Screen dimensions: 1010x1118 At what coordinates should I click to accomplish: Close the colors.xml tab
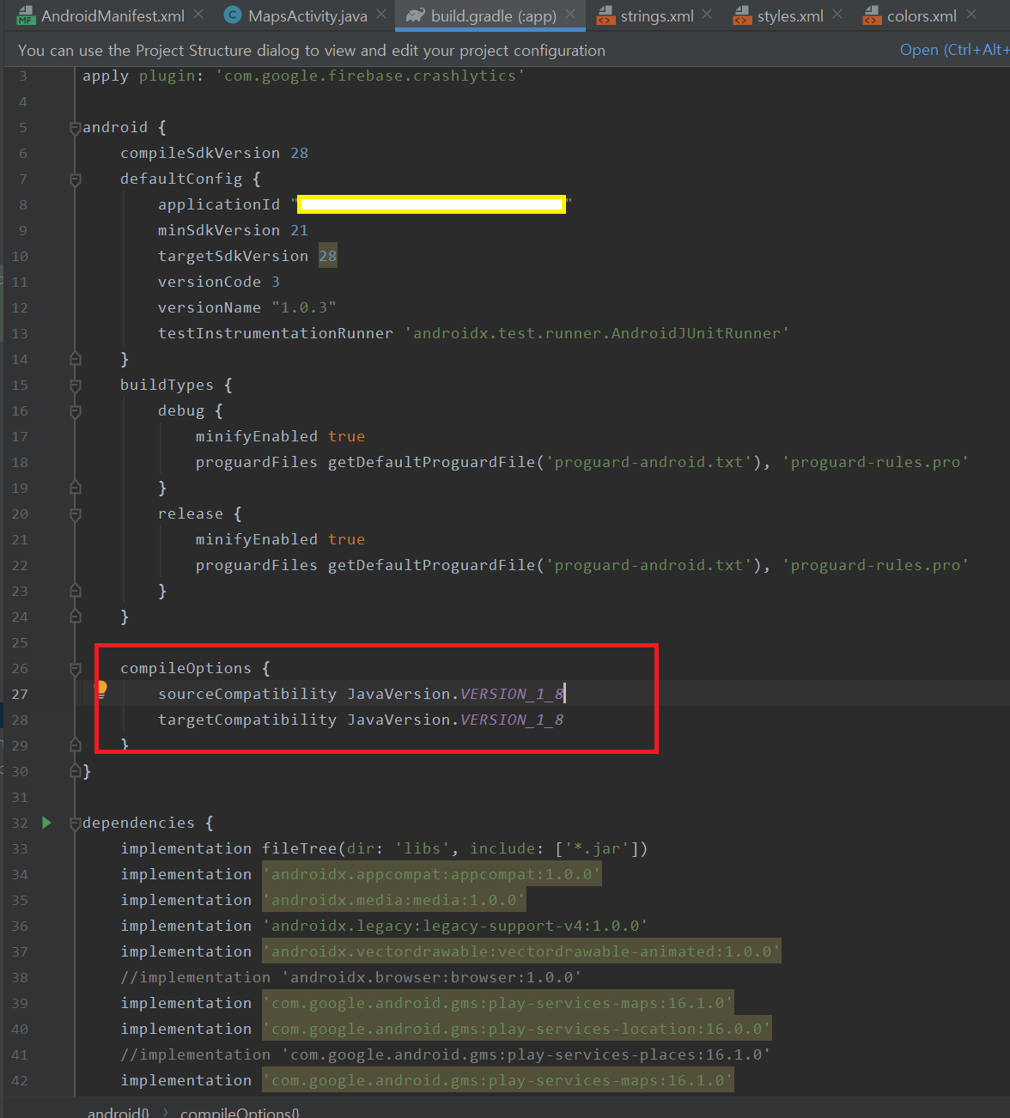(971, 15)
